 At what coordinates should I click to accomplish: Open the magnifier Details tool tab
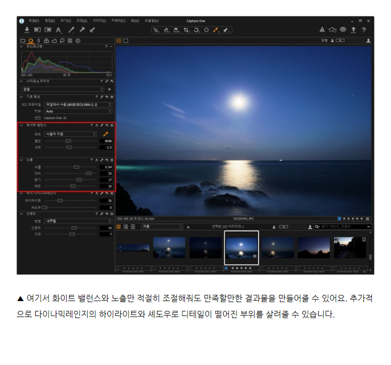coord(62,41)
